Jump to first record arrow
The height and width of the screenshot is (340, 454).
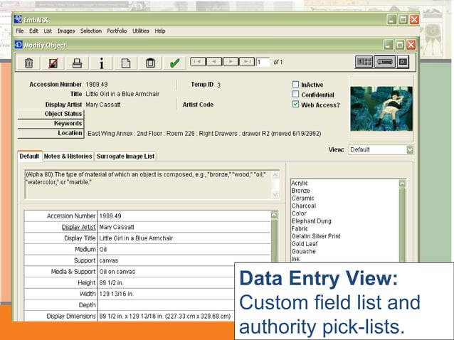[x=198, y=62]
